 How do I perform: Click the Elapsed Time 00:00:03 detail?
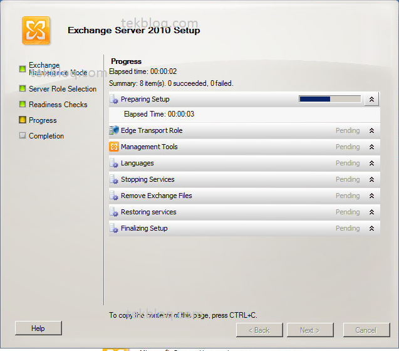(x=159, y=114)
